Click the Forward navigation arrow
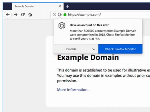Screen dimensions: 150x112 coord(15,15)
